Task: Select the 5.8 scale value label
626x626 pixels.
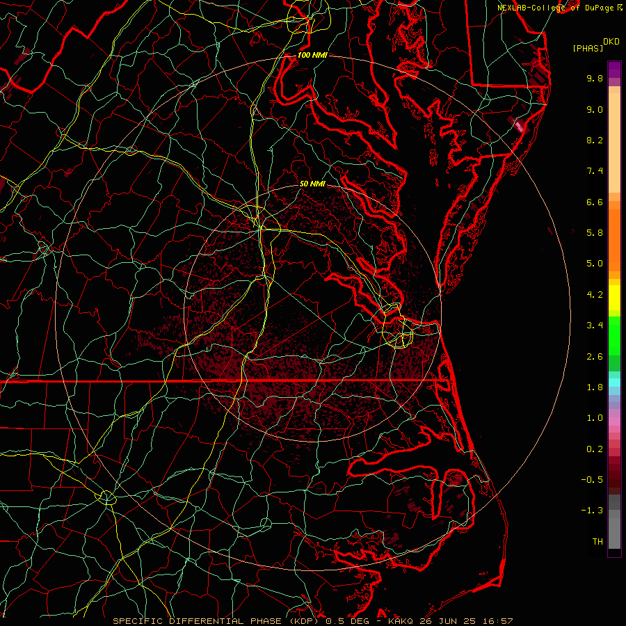Action: coord(595,233)
